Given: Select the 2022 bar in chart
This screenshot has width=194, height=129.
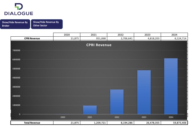Looking at the screenshot, I should tap(117, 102).
